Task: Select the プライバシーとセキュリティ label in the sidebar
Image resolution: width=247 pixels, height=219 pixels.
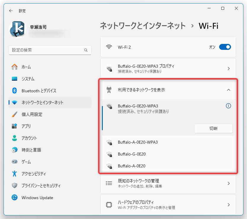Action: point(41,185)
